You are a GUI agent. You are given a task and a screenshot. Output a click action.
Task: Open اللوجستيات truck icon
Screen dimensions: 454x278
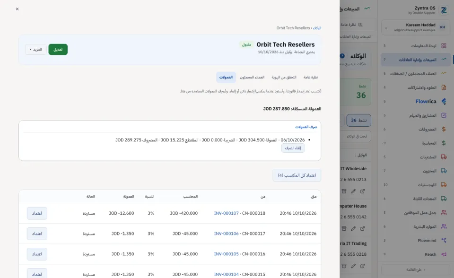tap(444, 185)
